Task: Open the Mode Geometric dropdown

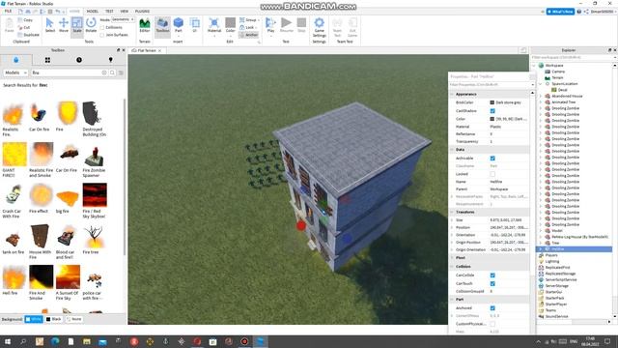Action: [x=123, y=19]
